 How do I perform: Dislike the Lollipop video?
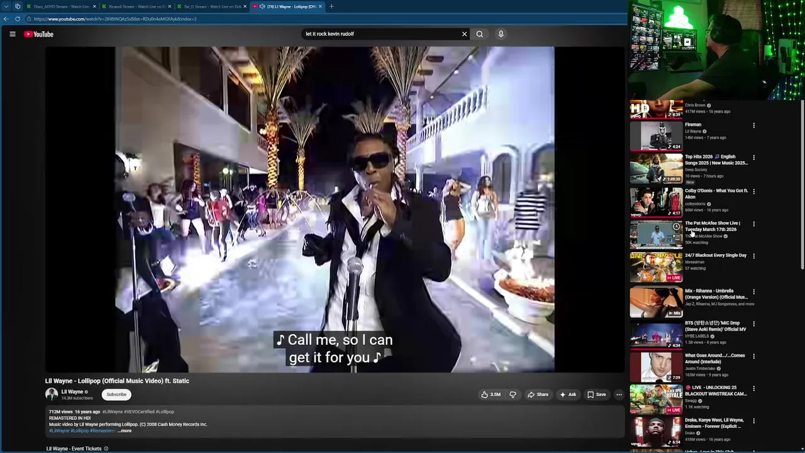tap(513, 394)
